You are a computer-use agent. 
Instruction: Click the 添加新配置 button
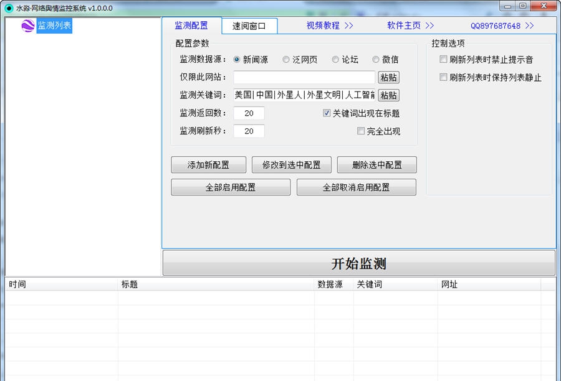208,165
